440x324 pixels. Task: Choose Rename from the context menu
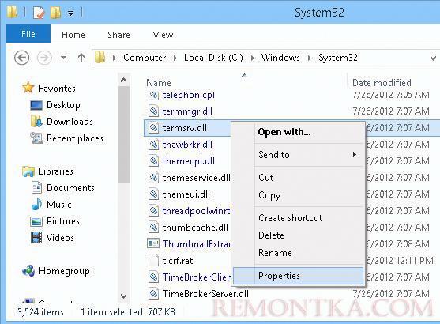299,253
